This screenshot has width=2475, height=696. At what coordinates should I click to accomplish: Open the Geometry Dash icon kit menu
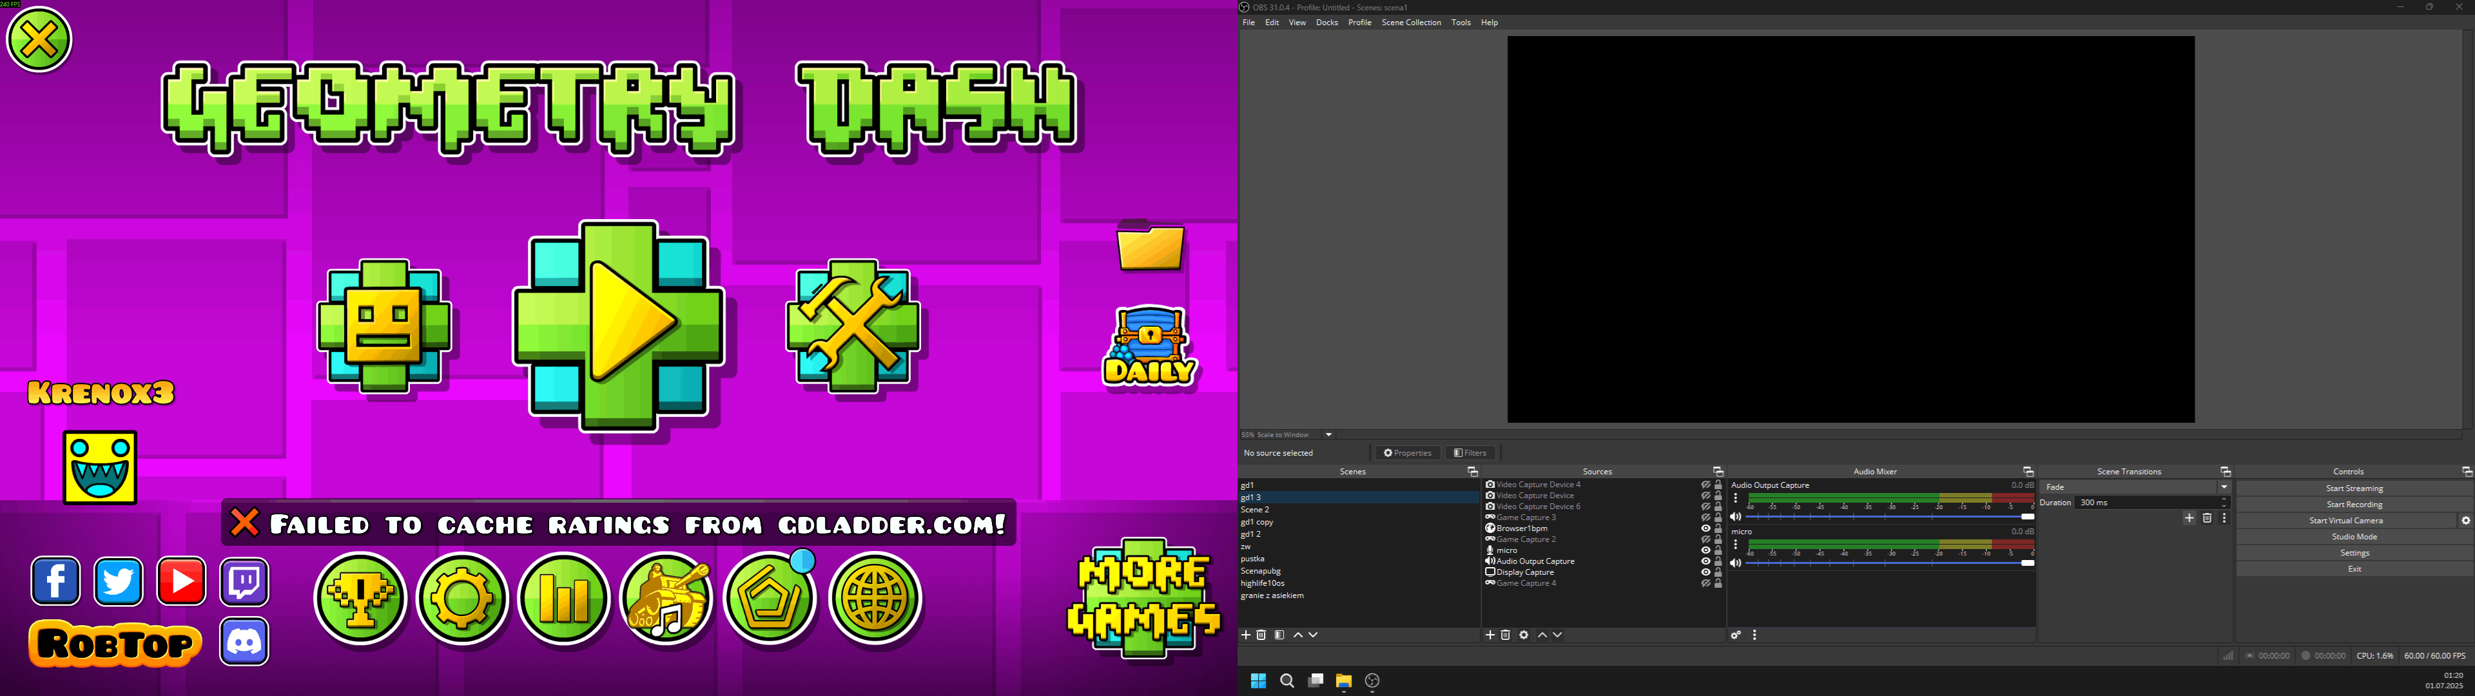384,326
